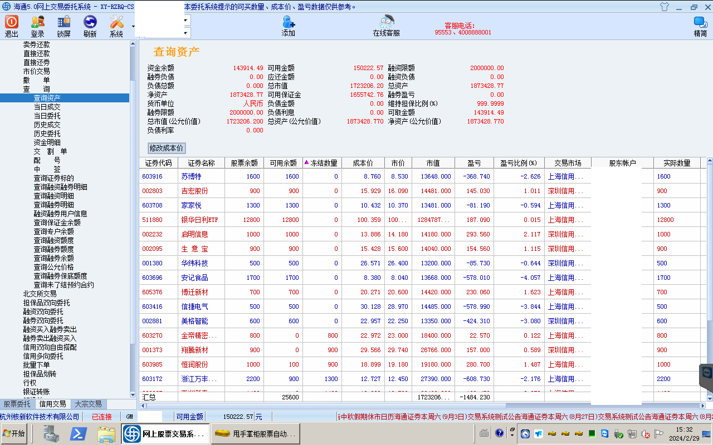The image size is (713, 445).
Task: Open 当日成交 in the query tree
Action: point(47,107)
